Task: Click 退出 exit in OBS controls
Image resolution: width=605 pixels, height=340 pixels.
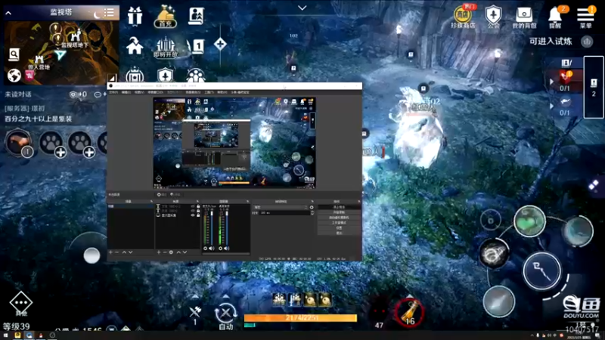Action: 339,233
